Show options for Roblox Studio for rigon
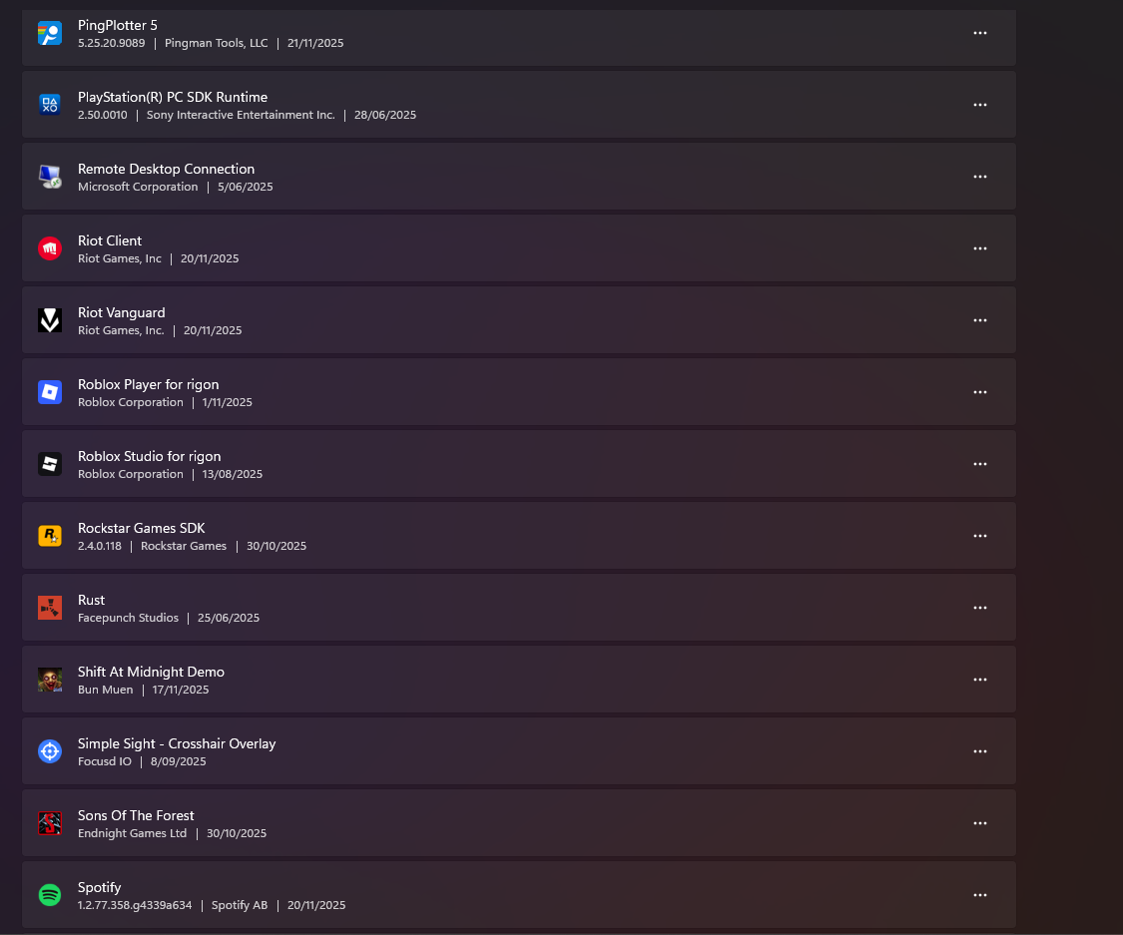 click(x=980, y=464)
